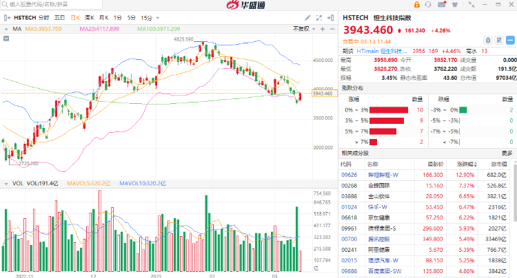Click the 0%~3% gain distribution bar
The image size is (517, 278).
(389, 110)
